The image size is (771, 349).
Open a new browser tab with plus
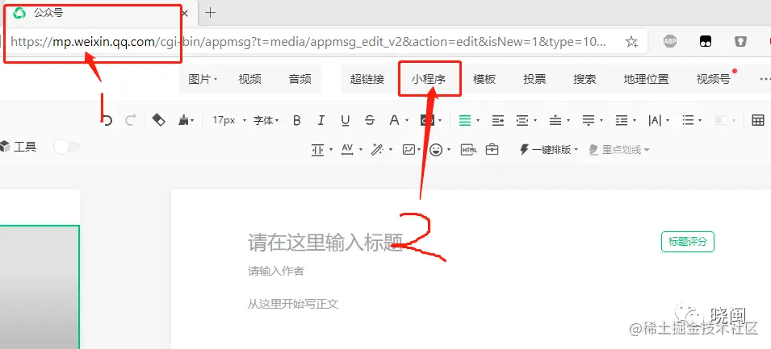pyautogui.click(x=210, y=13)
